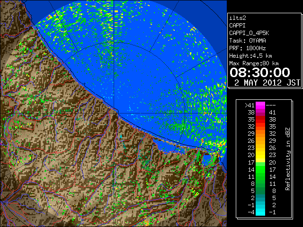Click the '>41' legend label
The height and width of the screenshot is (227, 303).
click(250, 105)
